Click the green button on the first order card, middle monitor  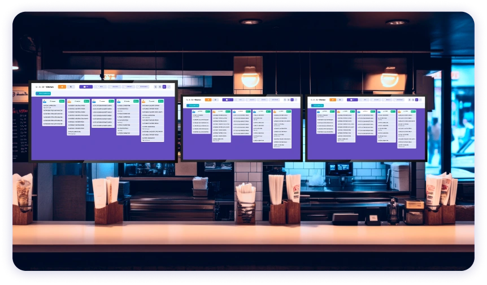[x=208, y=111]
